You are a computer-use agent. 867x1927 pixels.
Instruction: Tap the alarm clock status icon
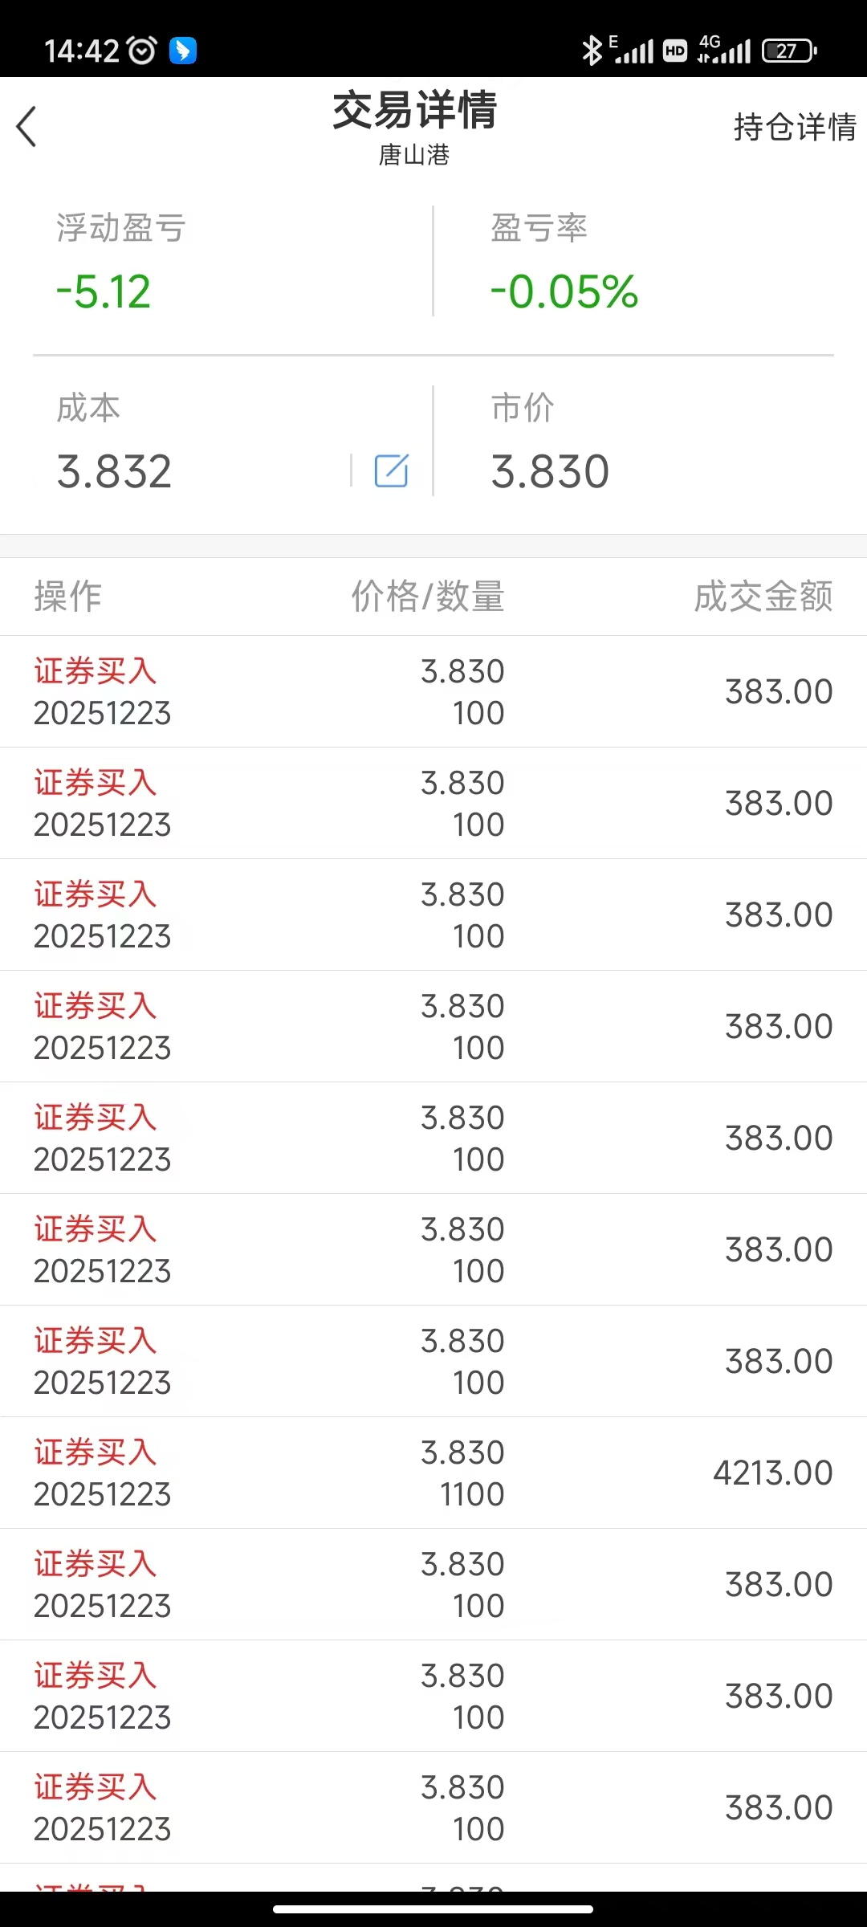click(x=142, y=51)
